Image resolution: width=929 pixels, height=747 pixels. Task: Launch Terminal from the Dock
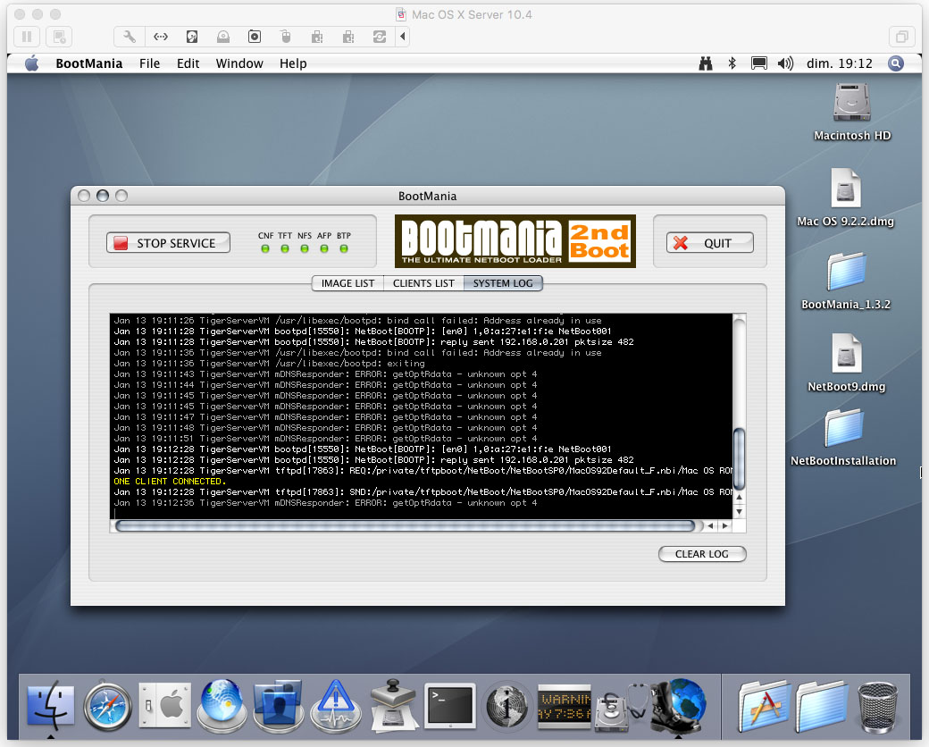pyautogui.click(x=450, y=707)
